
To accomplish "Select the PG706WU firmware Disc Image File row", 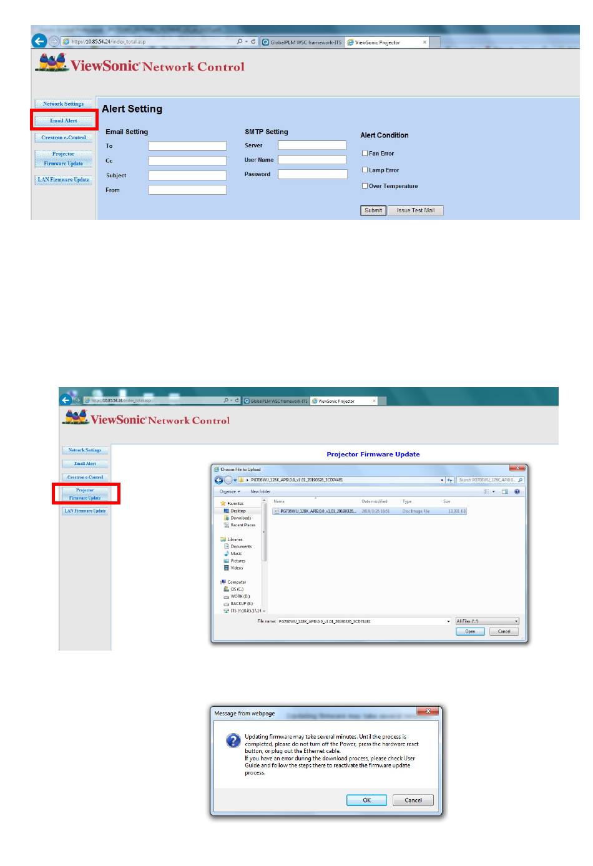I will [370, 511].
